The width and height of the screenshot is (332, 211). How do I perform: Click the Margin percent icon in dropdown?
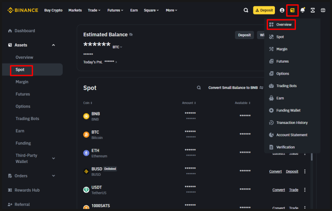pyautogui.click(x=271, y=49)
